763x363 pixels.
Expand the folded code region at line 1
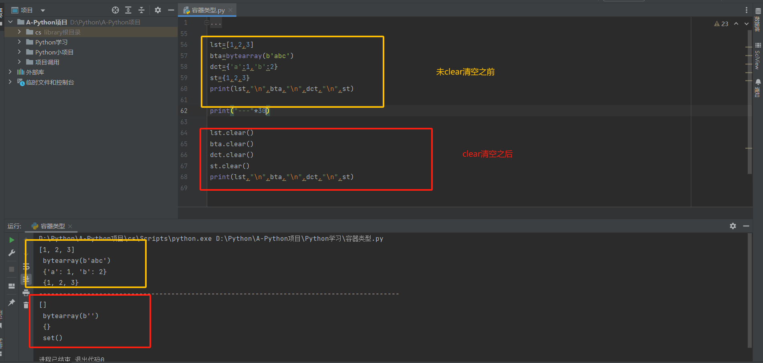coord(207,23)
